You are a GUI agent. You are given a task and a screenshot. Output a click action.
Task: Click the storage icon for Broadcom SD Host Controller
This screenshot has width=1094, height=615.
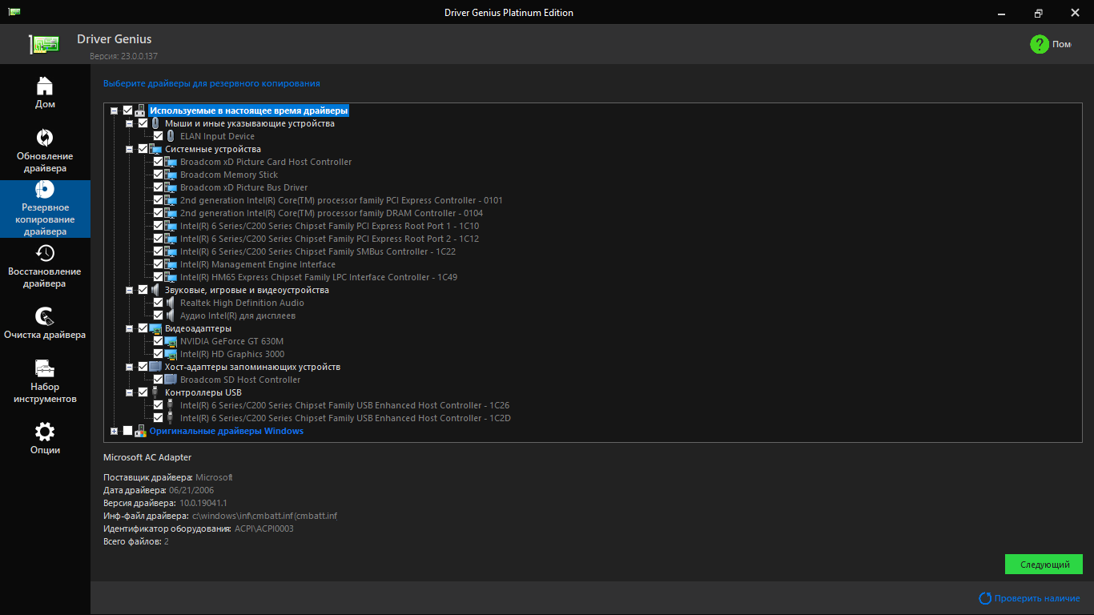[171, 380]
